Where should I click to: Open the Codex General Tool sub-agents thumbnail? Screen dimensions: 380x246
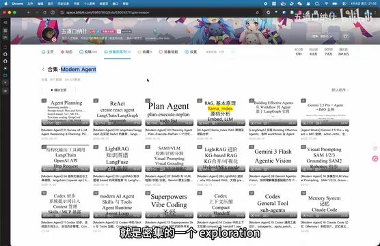point(273,204)
